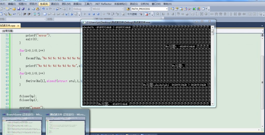The image size is (265, 135).
Task: Uncomment the selected lines
Action: click(39, 14)
